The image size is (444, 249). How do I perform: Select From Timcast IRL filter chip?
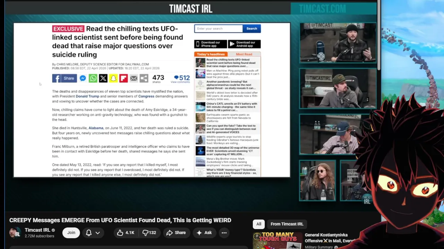point(287,224)
